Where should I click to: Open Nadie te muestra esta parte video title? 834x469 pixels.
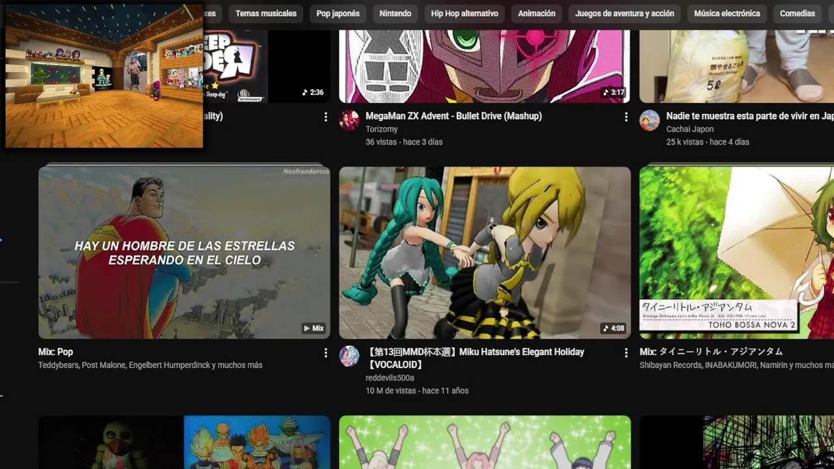tap(750, 116)
